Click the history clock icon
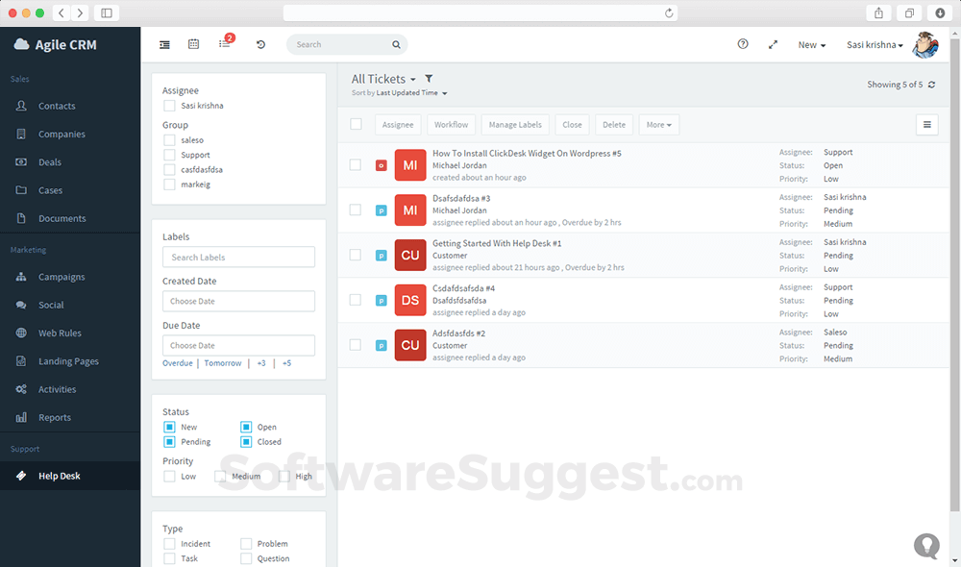 click(260, 44)
